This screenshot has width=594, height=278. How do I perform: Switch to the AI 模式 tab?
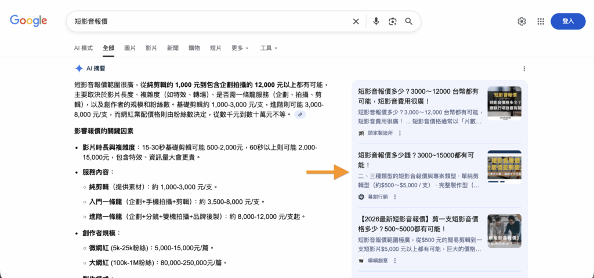(x=83, y=47)
